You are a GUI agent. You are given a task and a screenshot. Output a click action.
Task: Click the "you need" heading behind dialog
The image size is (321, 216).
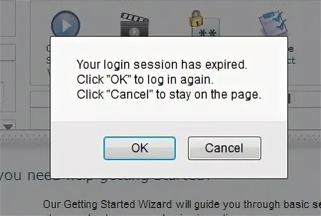[25, 176]
